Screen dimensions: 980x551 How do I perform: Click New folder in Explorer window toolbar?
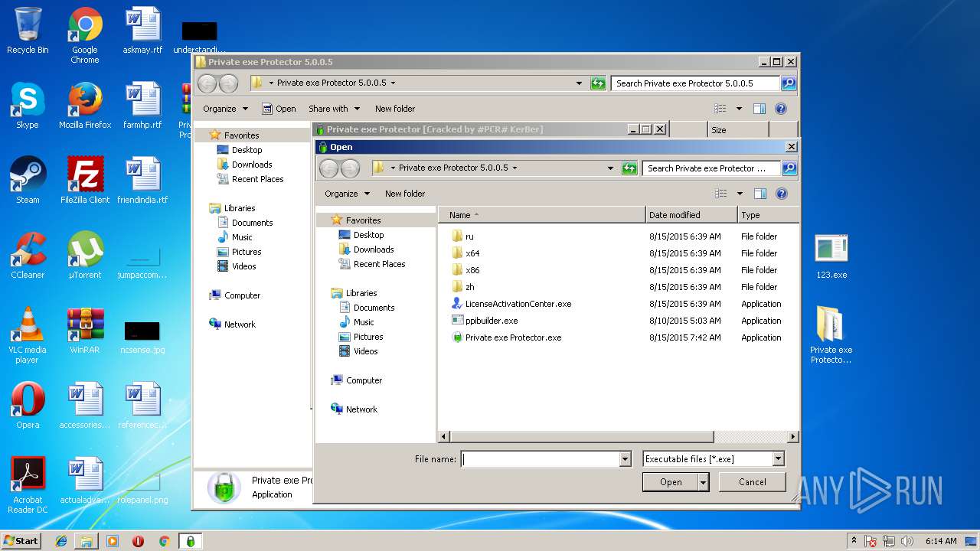395,109
